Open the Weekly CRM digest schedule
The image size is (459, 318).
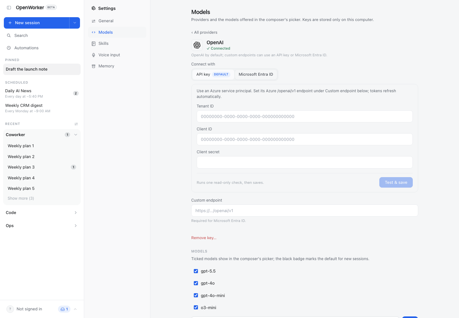pos(42,108)
